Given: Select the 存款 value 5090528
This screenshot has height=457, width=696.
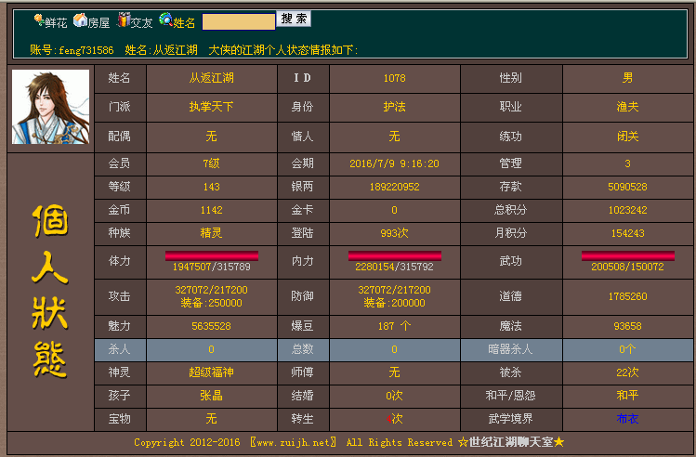Looking at the screenshot, I should 627,187.
